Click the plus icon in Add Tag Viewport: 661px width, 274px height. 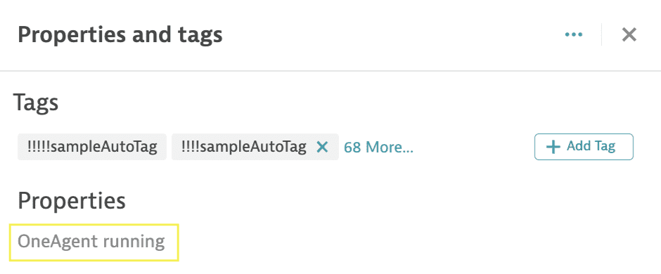(553, 147)
